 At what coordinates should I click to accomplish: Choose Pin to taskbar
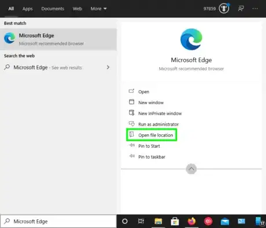(x=152, y=157)
